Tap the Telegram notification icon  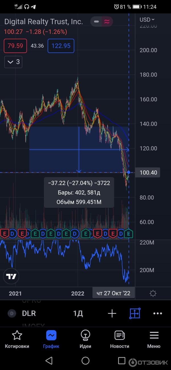33,7
